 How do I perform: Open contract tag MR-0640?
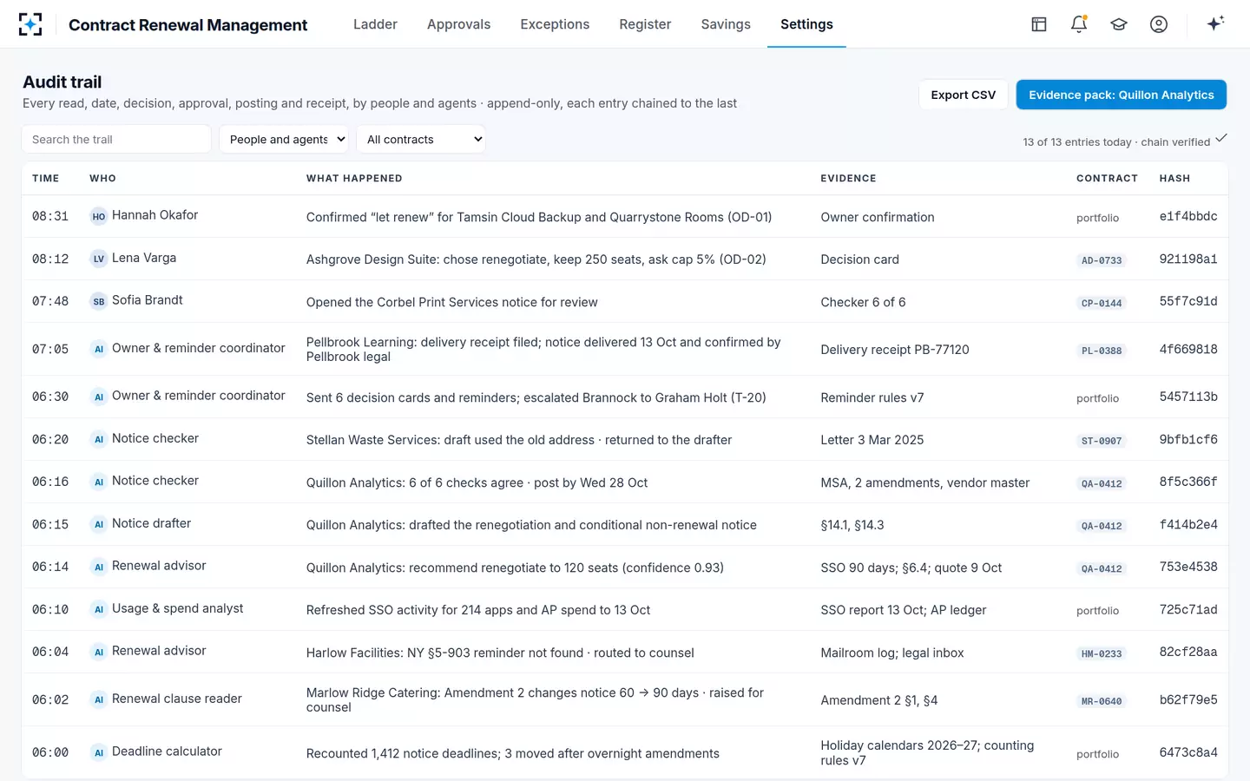[x=1102, y=701]
